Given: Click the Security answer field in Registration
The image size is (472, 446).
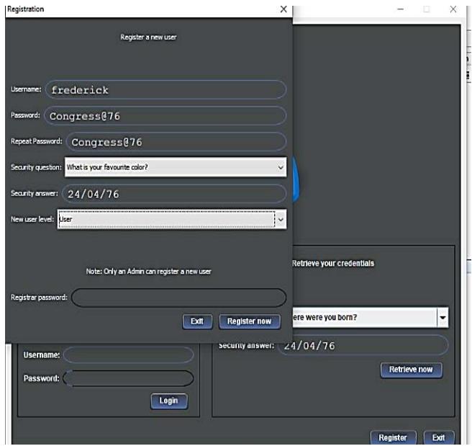Looking at the screenshot, I should [x=173, y=193].
